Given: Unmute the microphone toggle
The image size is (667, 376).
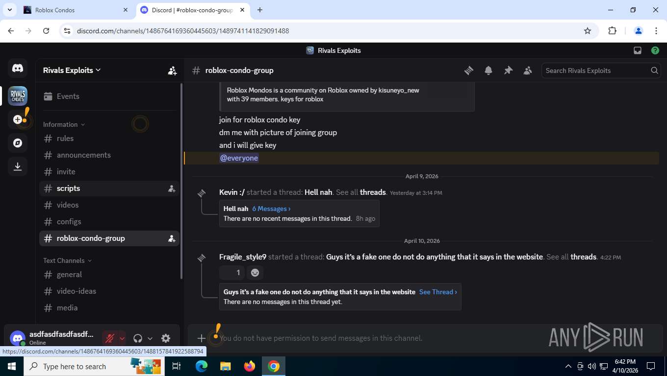Looking at the screenshot, I should [x=110, y=338].
